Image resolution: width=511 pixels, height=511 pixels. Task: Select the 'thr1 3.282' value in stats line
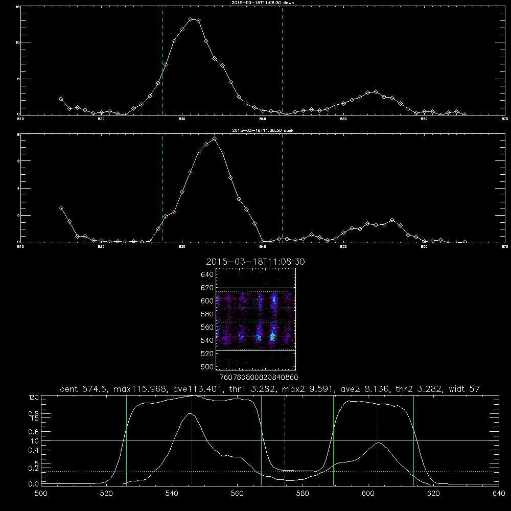(253, 389)
